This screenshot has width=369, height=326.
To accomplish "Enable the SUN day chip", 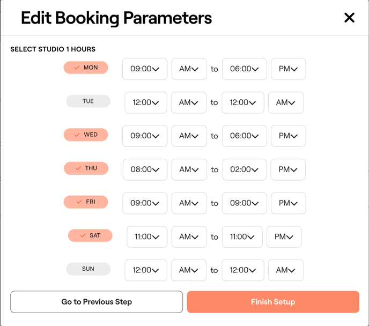I will (x=88, y=269).
